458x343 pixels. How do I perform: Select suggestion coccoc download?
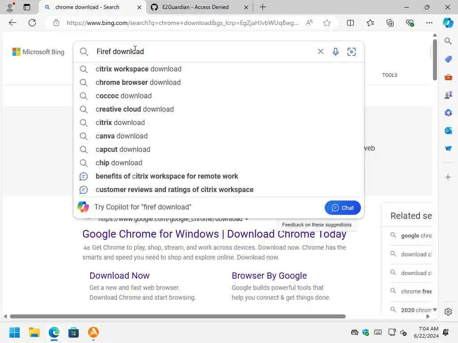[218, 96]
